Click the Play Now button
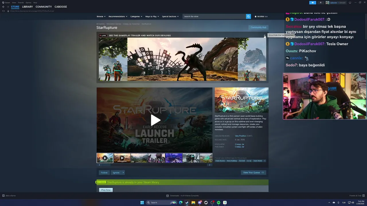Screen dimensions: 367x206 (106, 190)
